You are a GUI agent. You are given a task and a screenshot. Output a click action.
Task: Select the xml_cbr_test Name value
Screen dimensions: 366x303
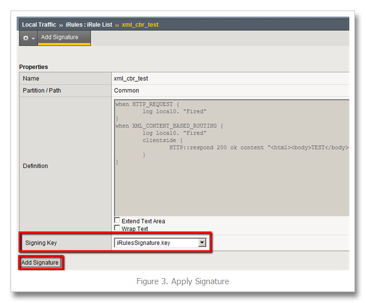tap(131, 79)
